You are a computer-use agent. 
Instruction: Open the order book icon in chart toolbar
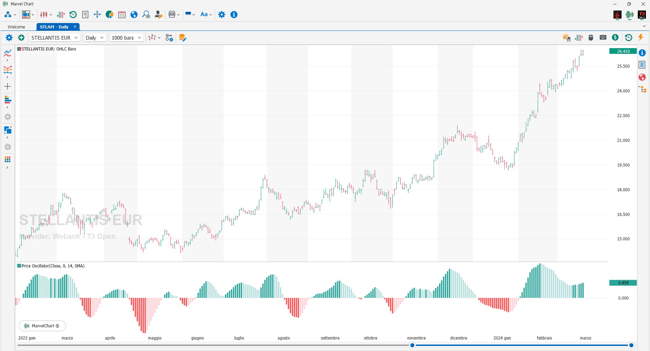click(579, 38)
